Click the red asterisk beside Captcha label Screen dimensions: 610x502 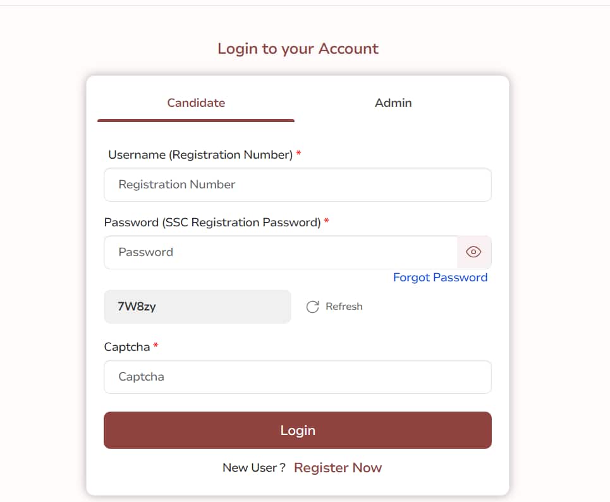pos(156,346)
